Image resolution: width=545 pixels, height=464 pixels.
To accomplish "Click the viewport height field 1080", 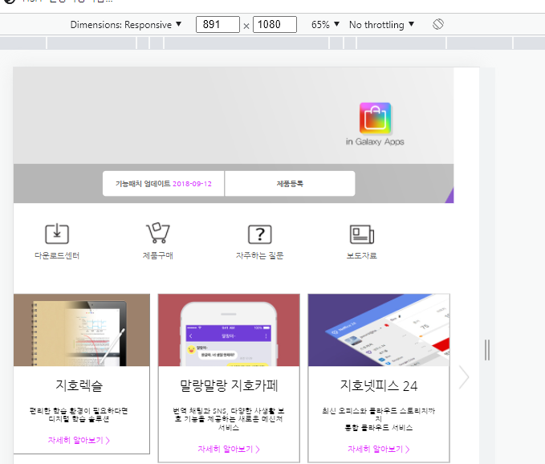I will tap(275, 24).
